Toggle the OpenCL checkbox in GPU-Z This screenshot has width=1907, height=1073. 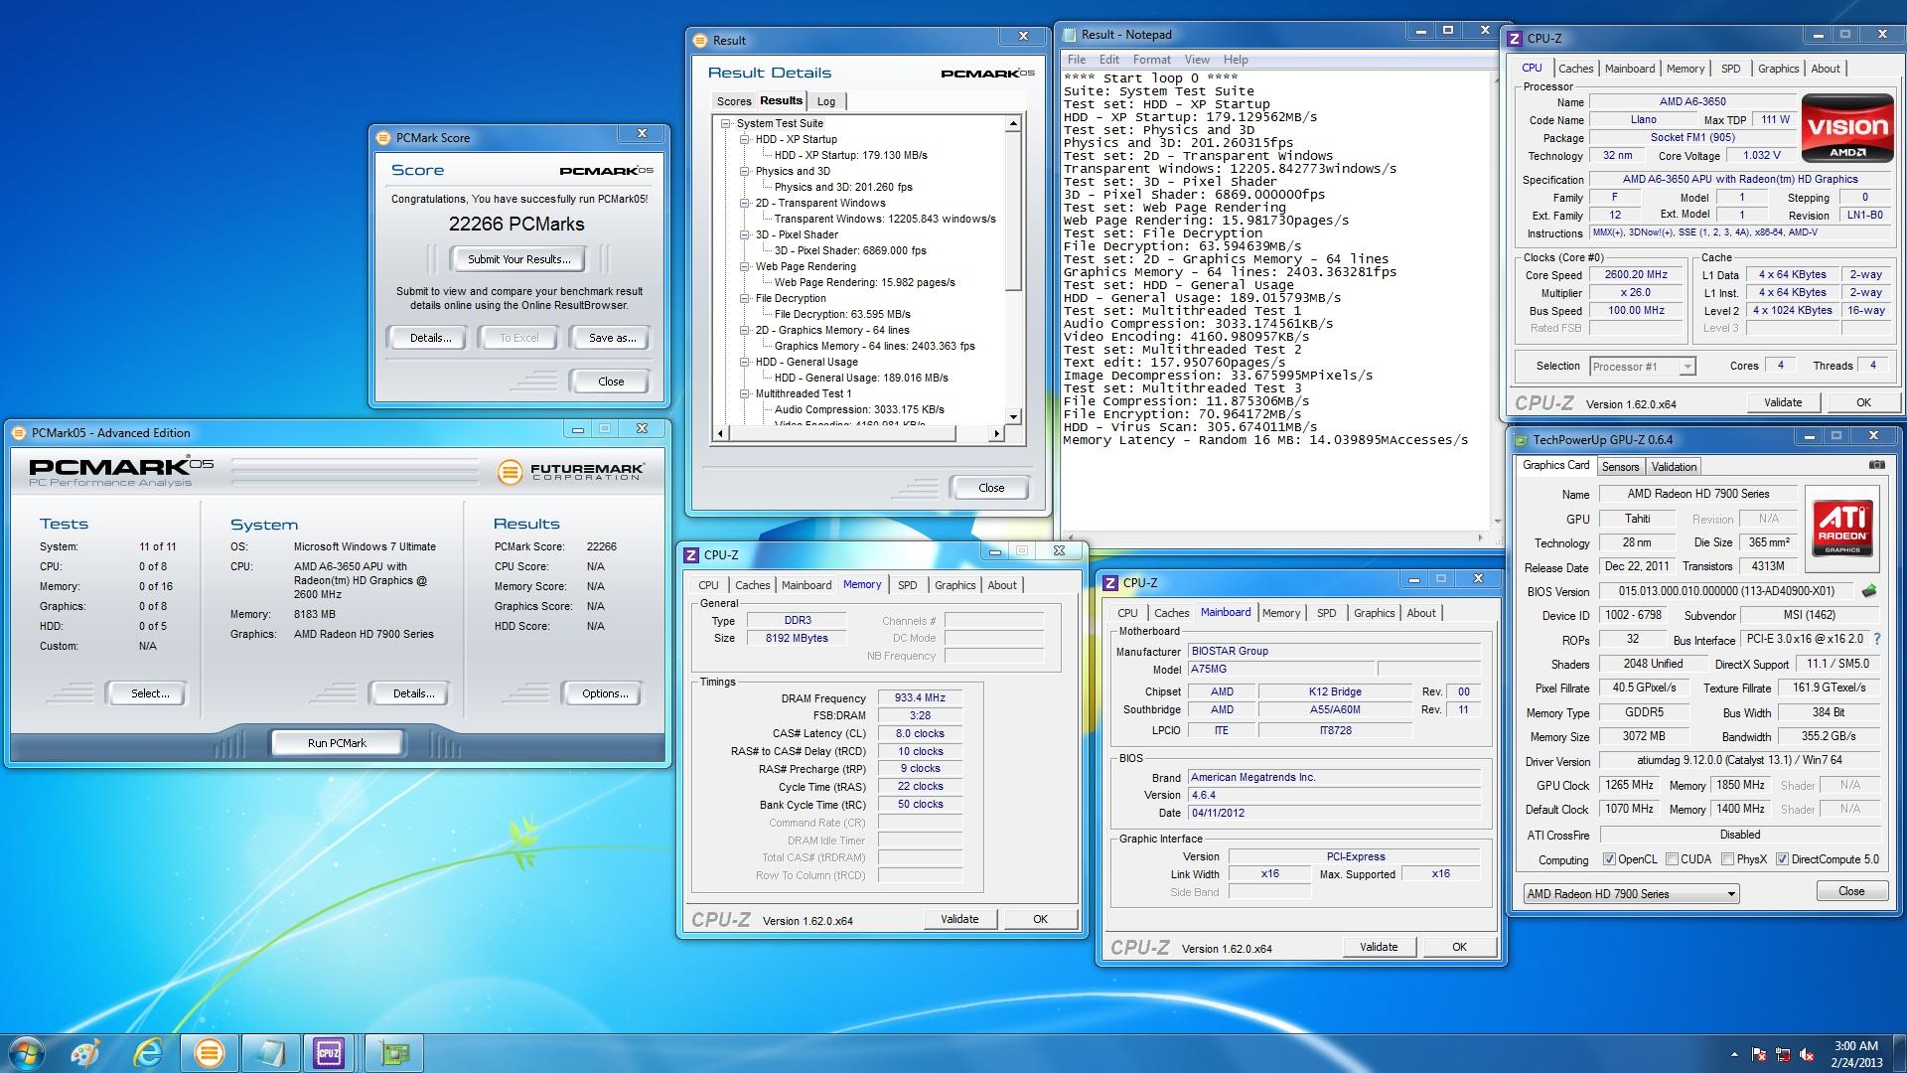pyautogui.click(x=1609, y=859)
